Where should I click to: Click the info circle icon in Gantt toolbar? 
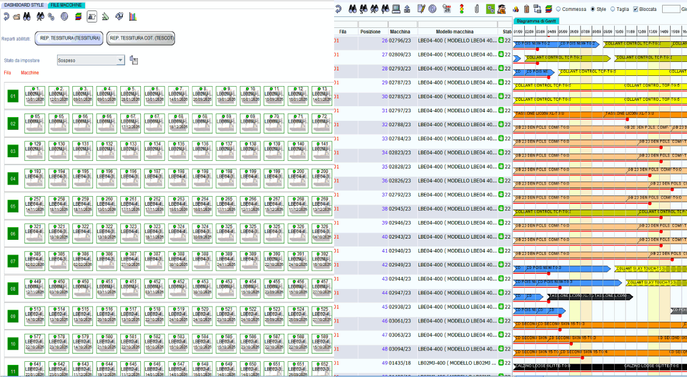click(x=432, y=8)
